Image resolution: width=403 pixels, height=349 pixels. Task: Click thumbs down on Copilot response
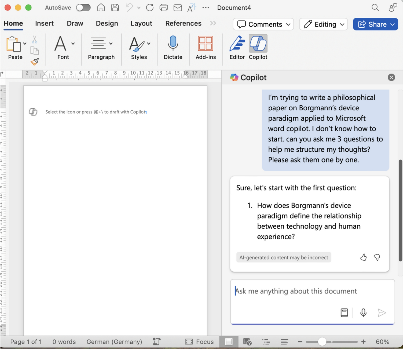(377, 257)
